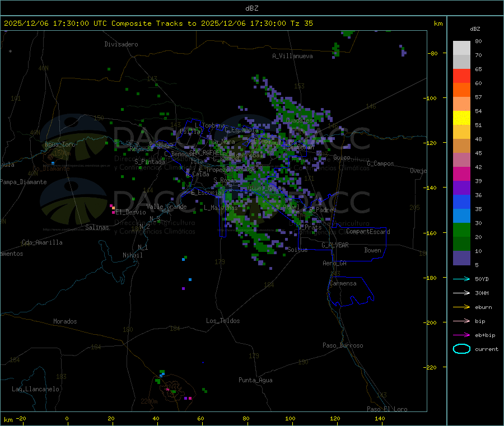The width and height of the screenshot is (504, 426).
Task: Click the white 30HM arrow in legend
Action: [x=461, y=293]
